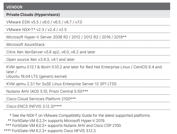Viewport: 177px width, 134px height.
Task: Click the Cisco NFVIS 3.12.3 support footnote
Action: point(50,131)
